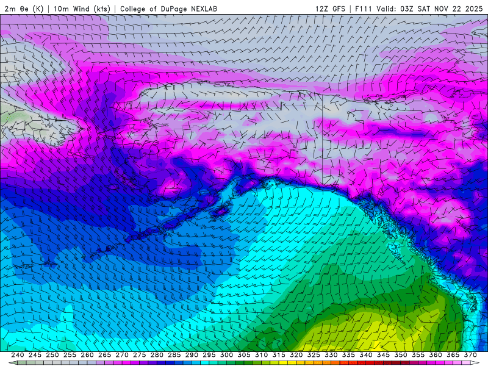Click the 295 value on color scale
The height and width of the screenshot is (366, 488).
[x=209, y=355]
